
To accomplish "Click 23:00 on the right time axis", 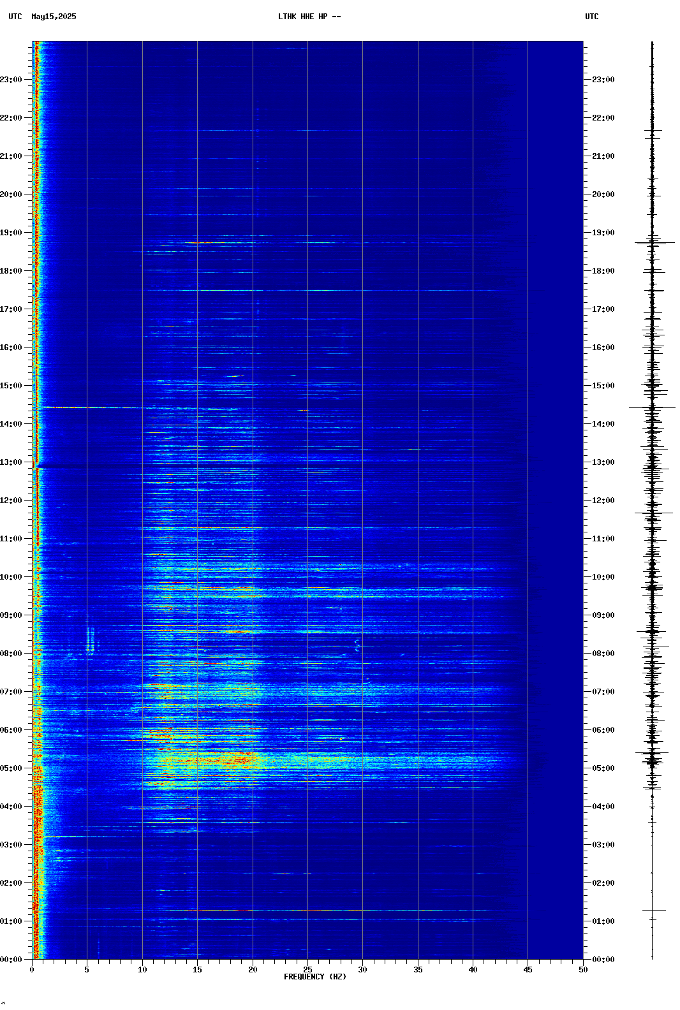I will click(x=603, y=80).
